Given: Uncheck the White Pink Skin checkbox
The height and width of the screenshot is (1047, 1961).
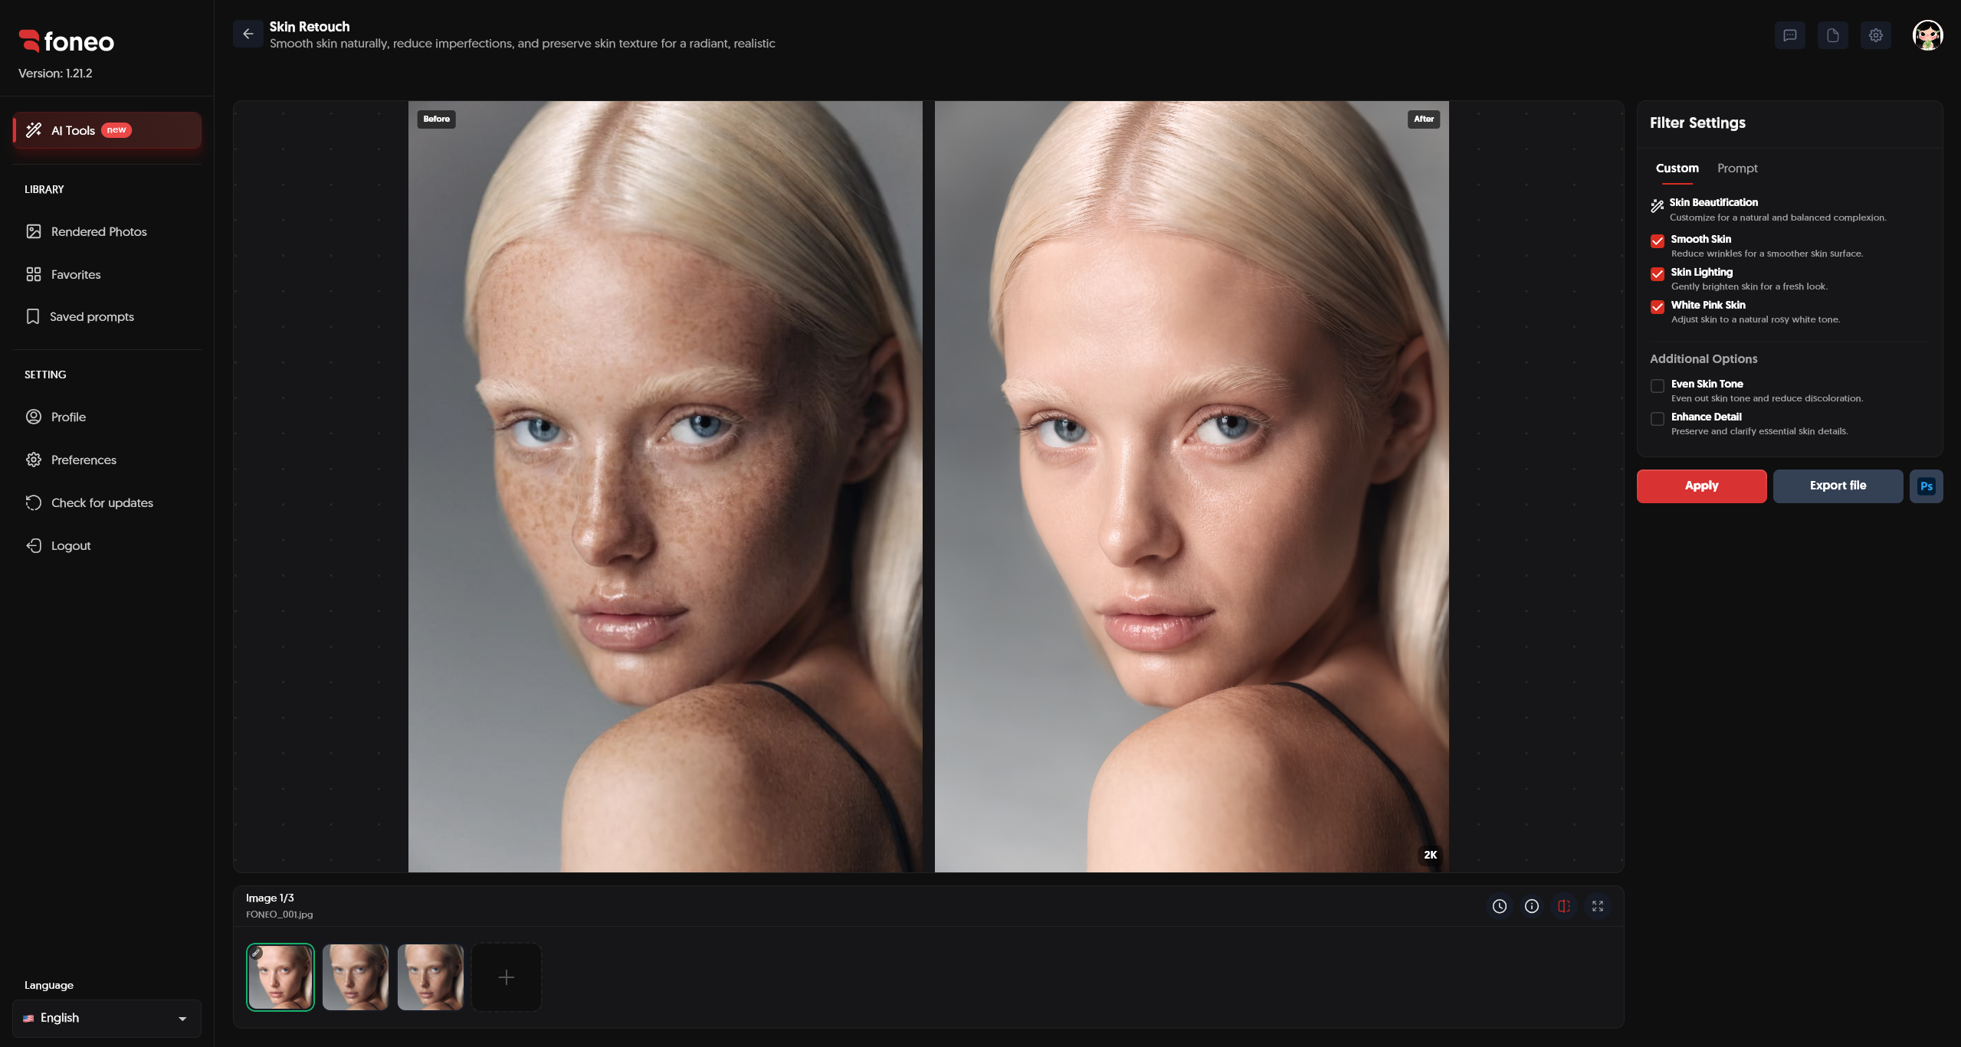Looking at the screenshot, I should click(1657, 306).
